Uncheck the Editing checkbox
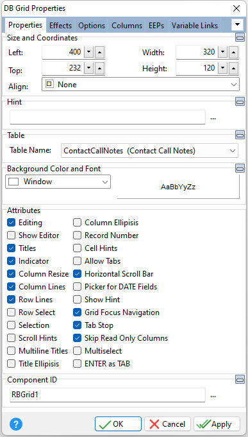 pyautogui.click(x=11, y=223)
